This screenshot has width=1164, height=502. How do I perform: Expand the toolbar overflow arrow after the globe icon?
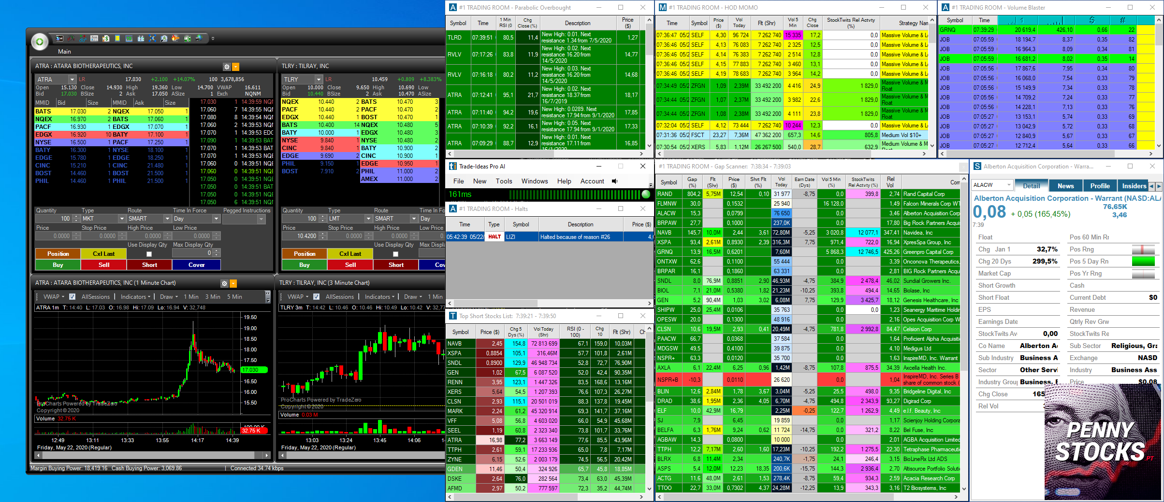(x=213, y=39)
